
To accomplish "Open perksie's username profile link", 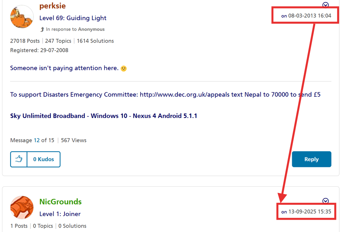I will 52,6.
